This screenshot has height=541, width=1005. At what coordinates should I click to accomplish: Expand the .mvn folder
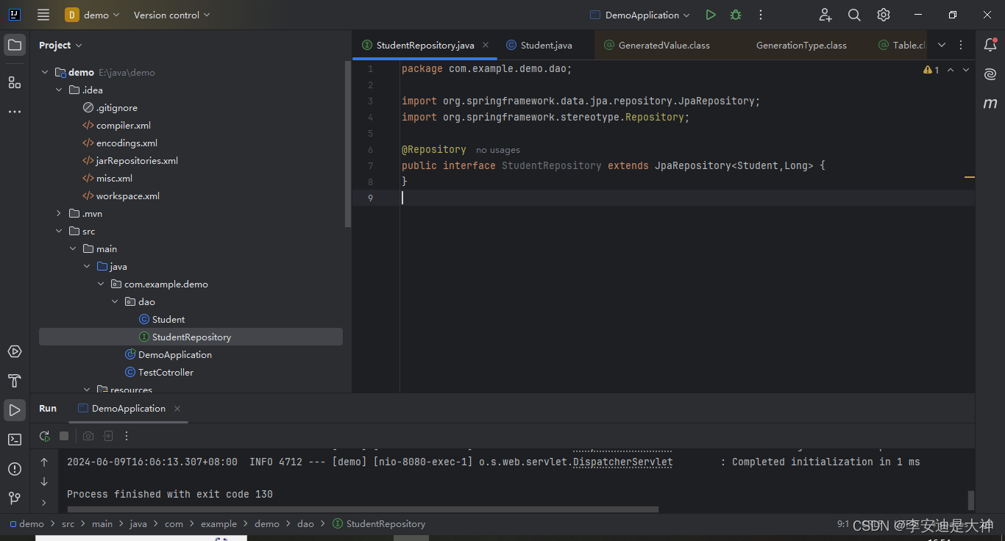(60, 214)
